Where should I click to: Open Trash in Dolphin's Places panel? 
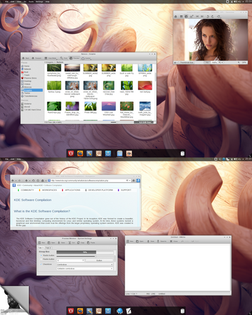tap(26, 75)
